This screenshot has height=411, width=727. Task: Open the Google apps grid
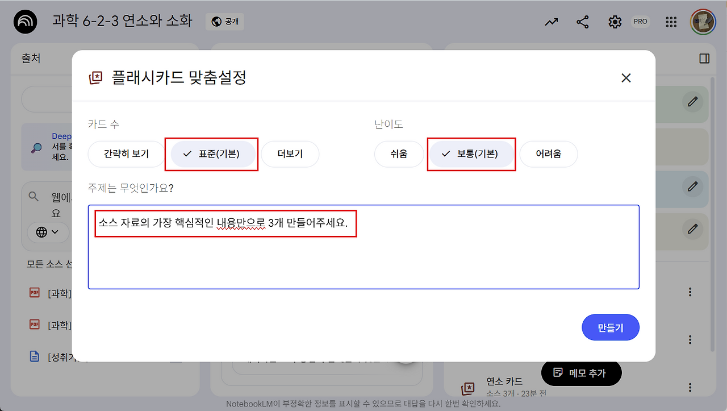(671, 22)
